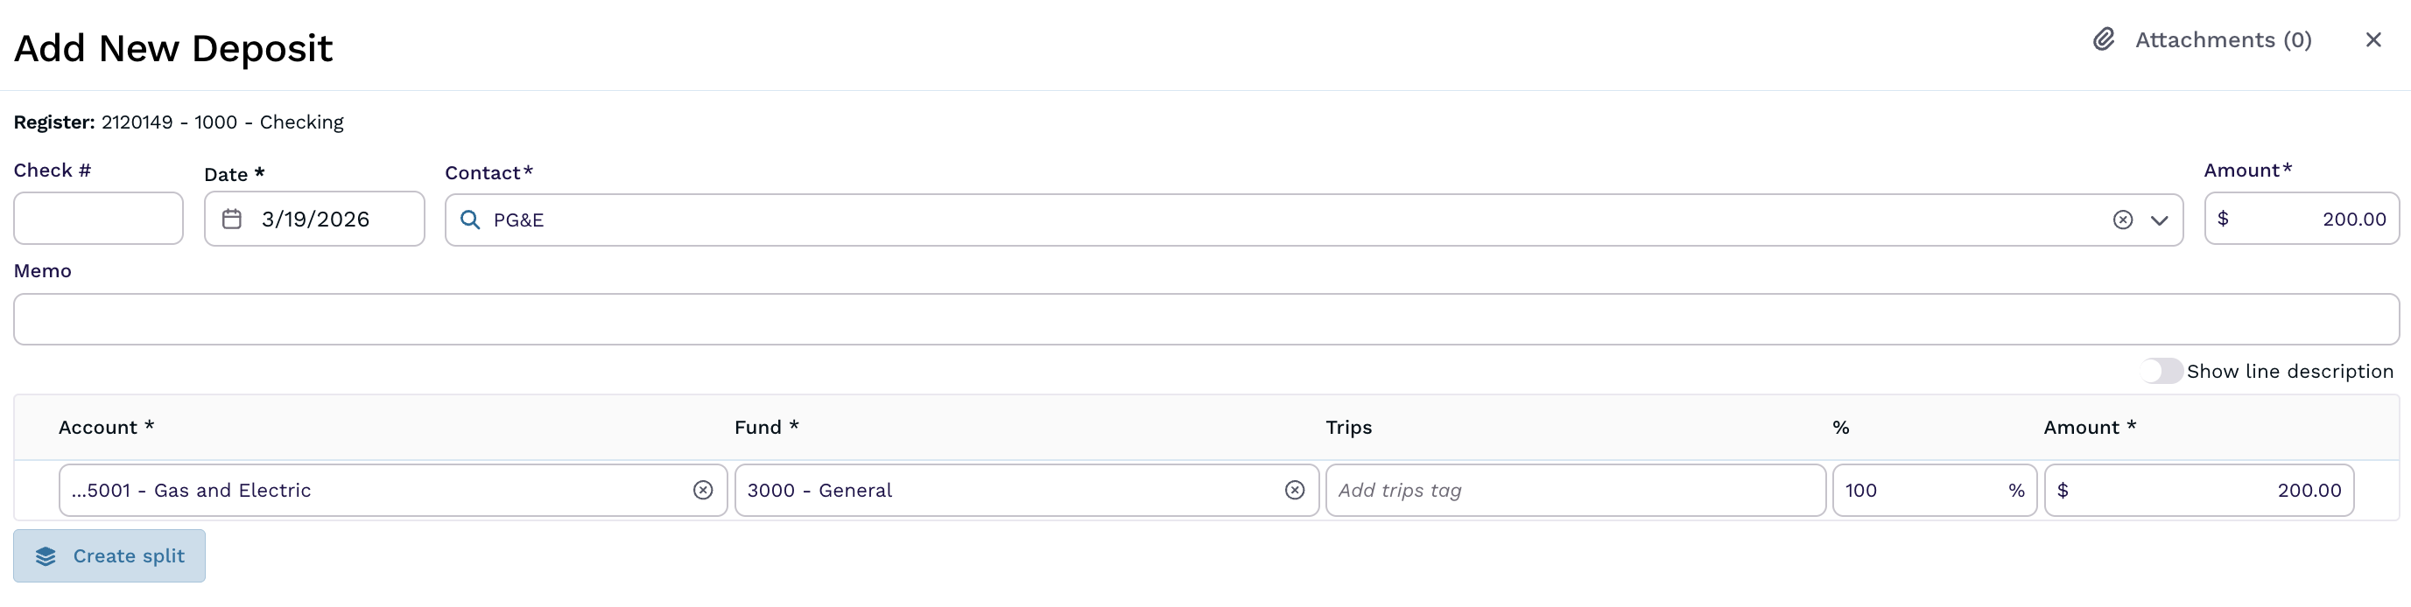2411x607 pixels.
Task: Click the Contact search magnifier icon
Action: 470,220
